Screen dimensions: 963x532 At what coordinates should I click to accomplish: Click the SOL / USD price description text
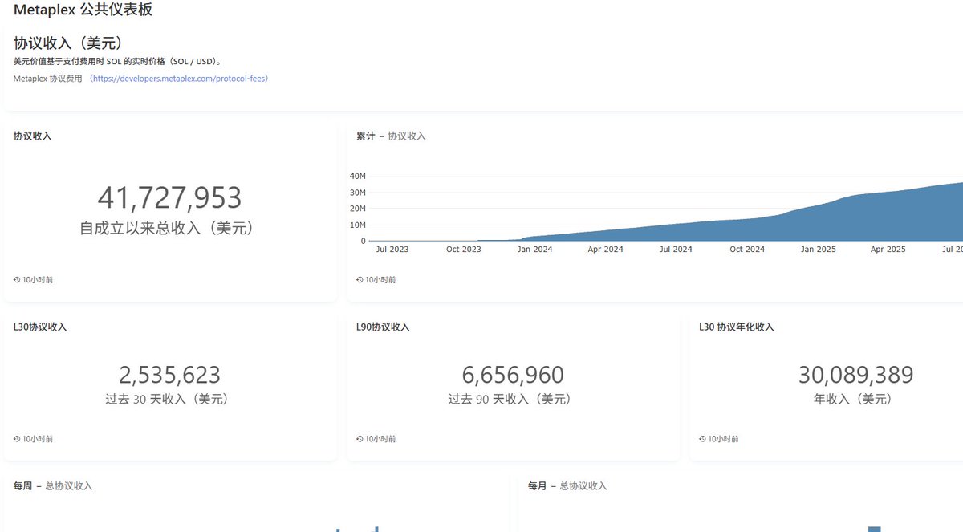point(118,61)
